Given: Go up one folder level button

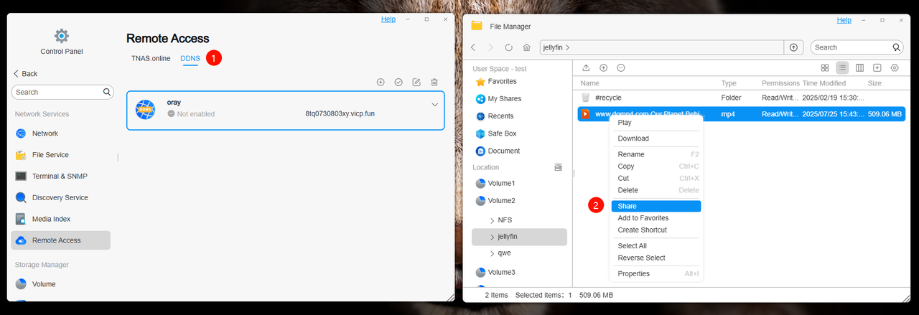Looking at the screenshot, I should (x=793, y=47).
